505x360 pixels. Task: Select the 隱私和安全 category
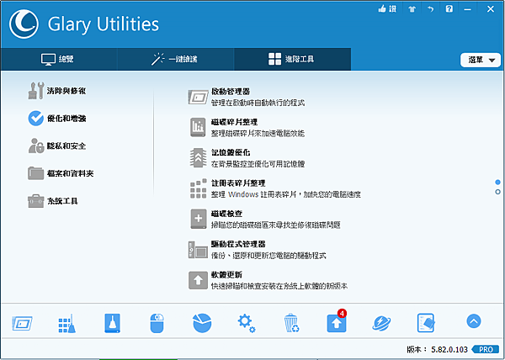[x=57, y=146]
